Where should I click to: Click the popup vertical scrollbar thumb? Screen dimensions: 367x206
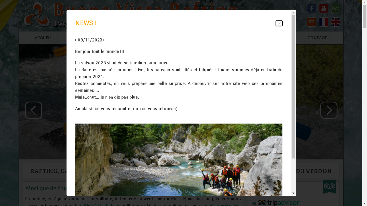click(x=293, y=87)
